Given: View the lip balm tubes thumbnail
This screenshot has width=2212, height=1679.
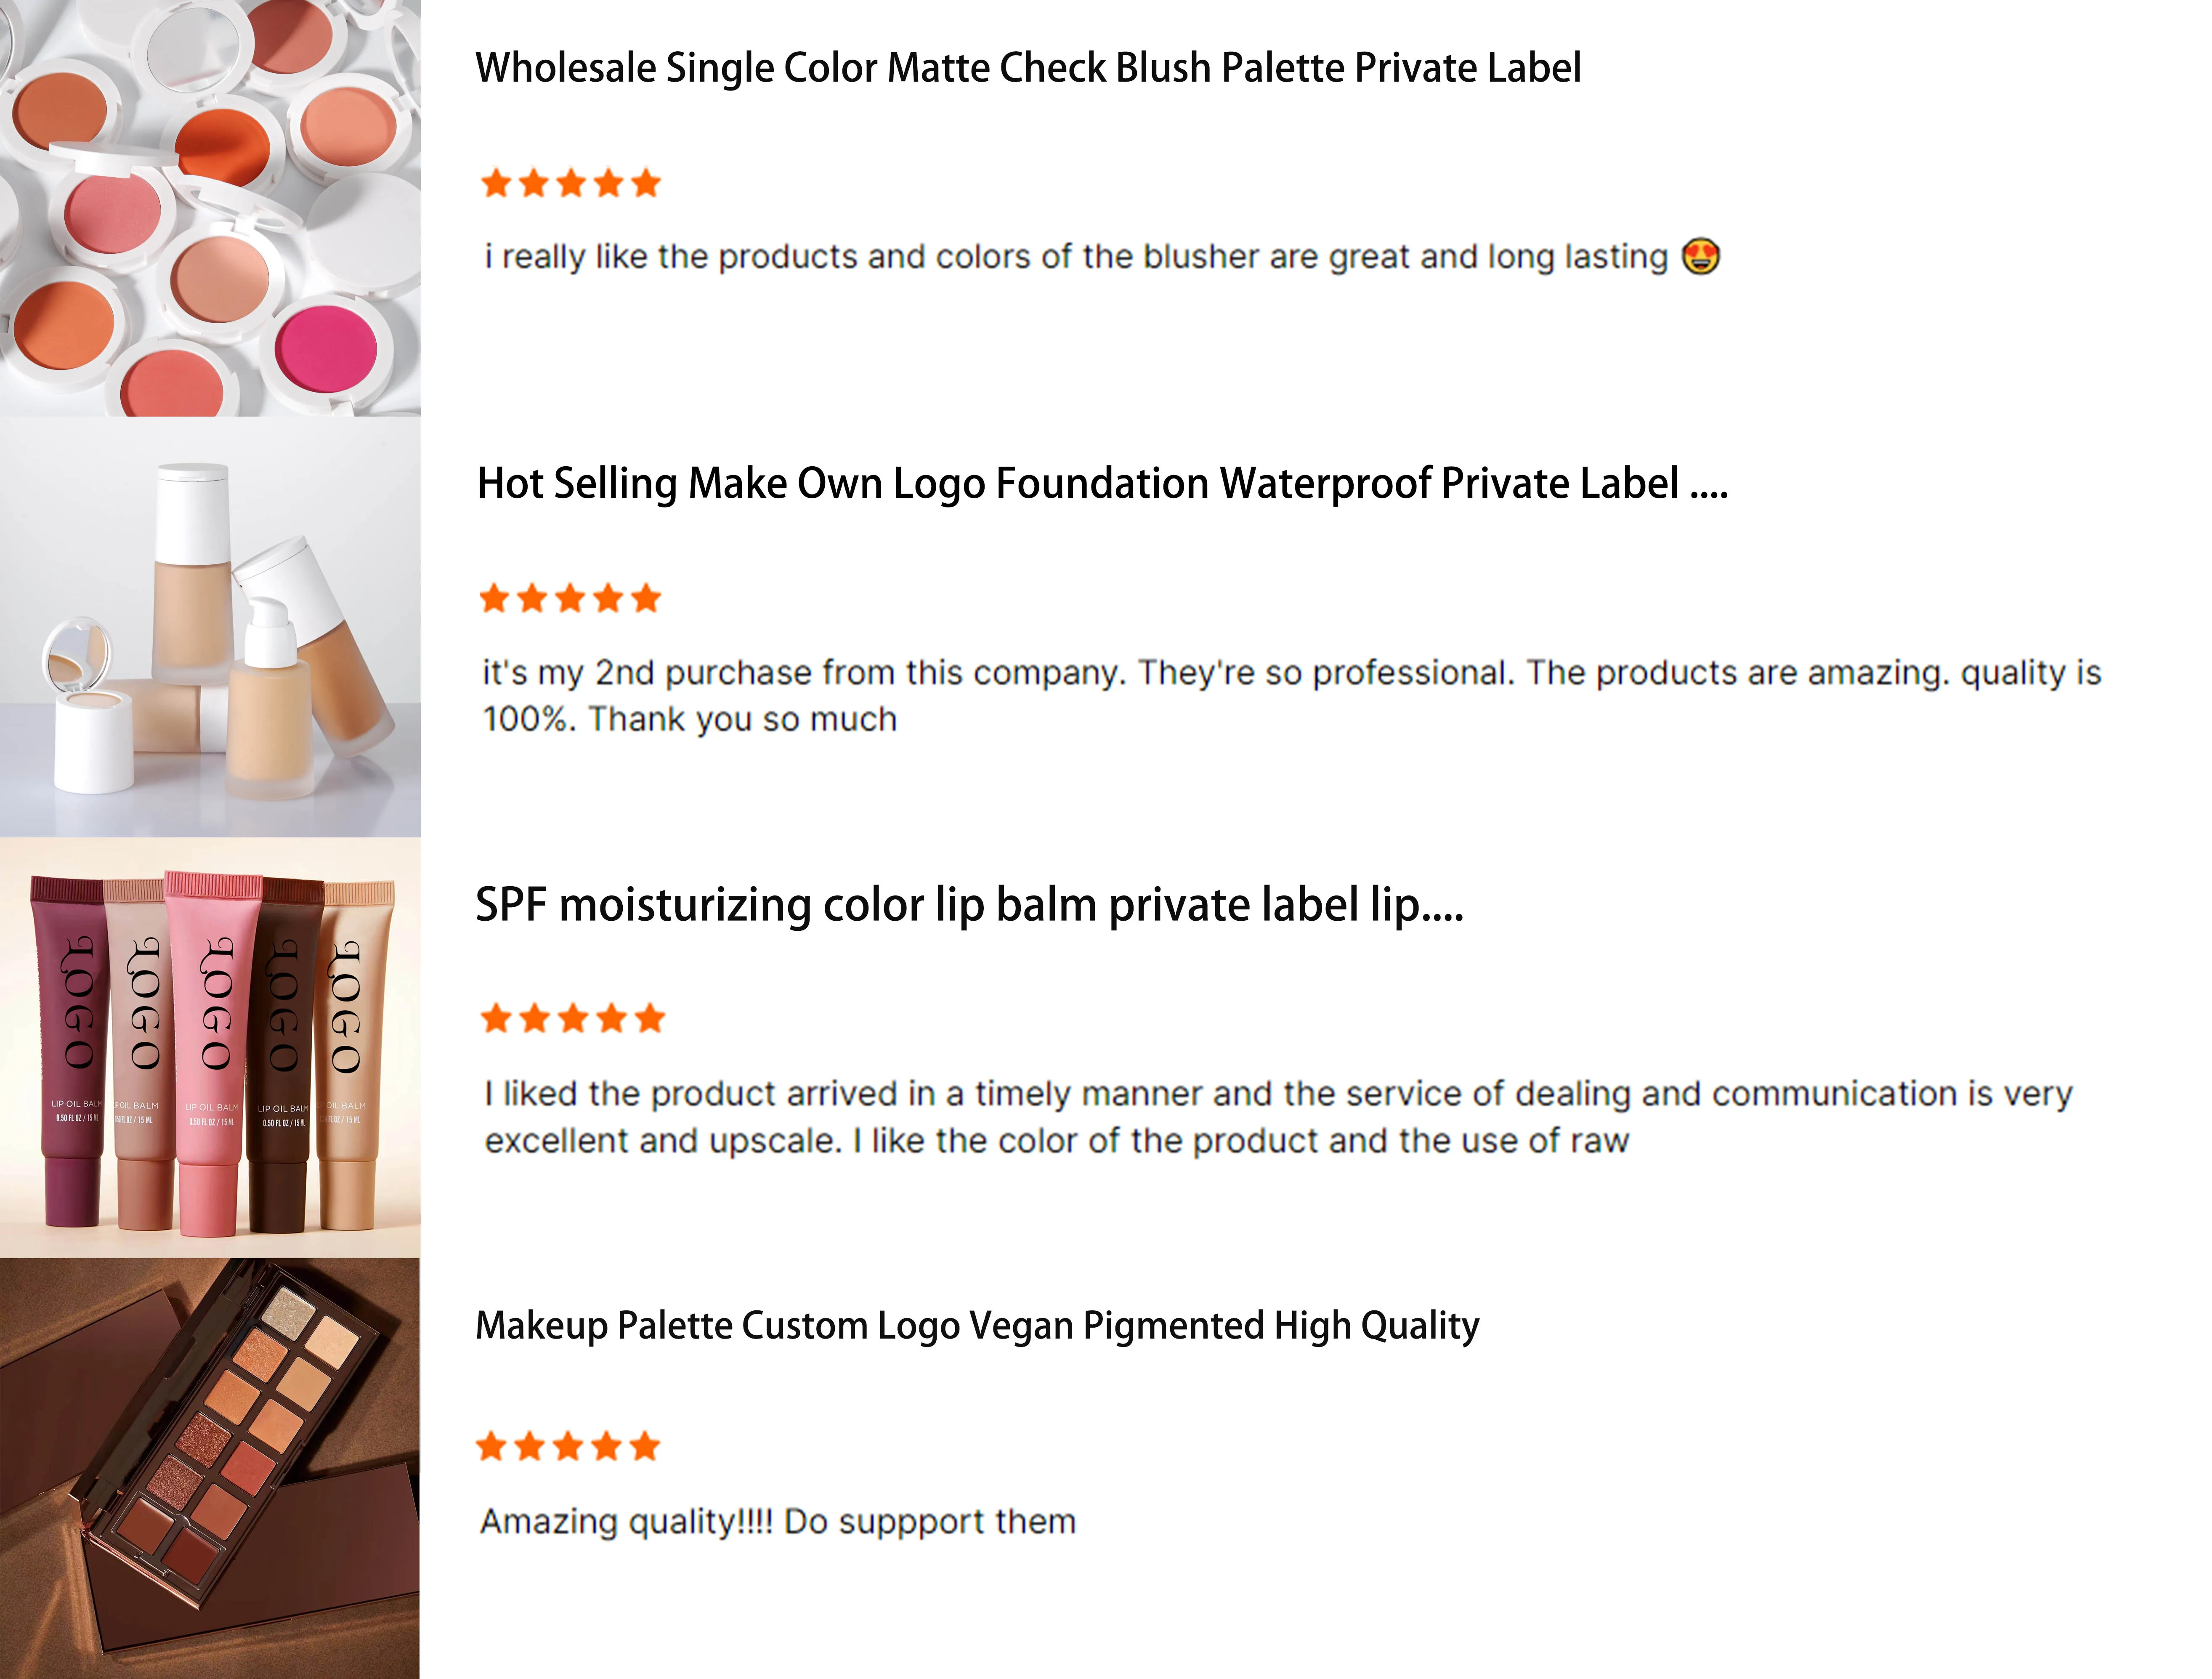Looking at the screenshot, I should (210, 1047).
